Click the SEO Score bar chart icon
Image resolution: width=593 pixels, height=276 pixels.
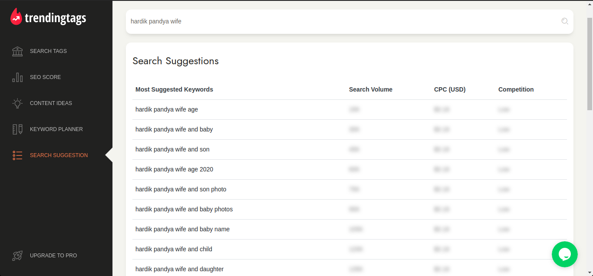coord(17,77)
